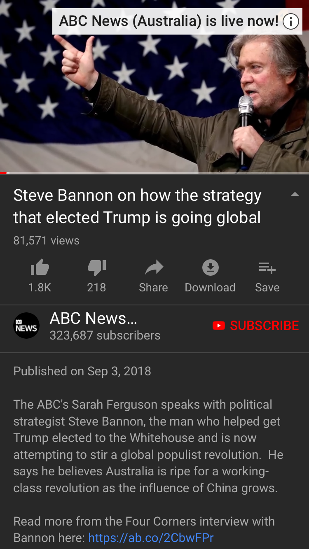
Task: Subscribe to the ABC News channel
Action: pyautogui.click(x=256, y=326)
